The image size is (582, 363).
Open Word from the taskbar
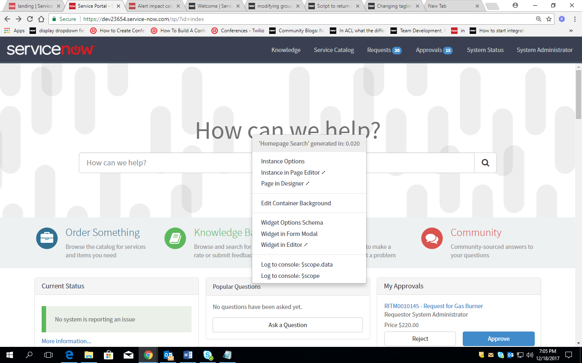point(188,355)
